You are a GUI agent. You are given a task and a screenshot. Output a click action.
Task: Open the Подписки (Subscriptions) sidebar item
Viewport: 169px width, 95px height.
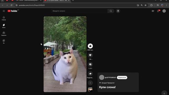tap(4, 34)
